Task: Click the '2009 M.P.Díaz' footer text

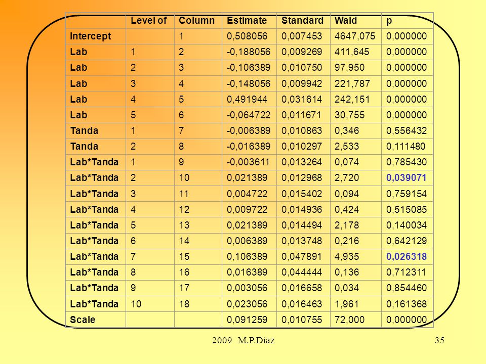Action: (x=244, y=340)
